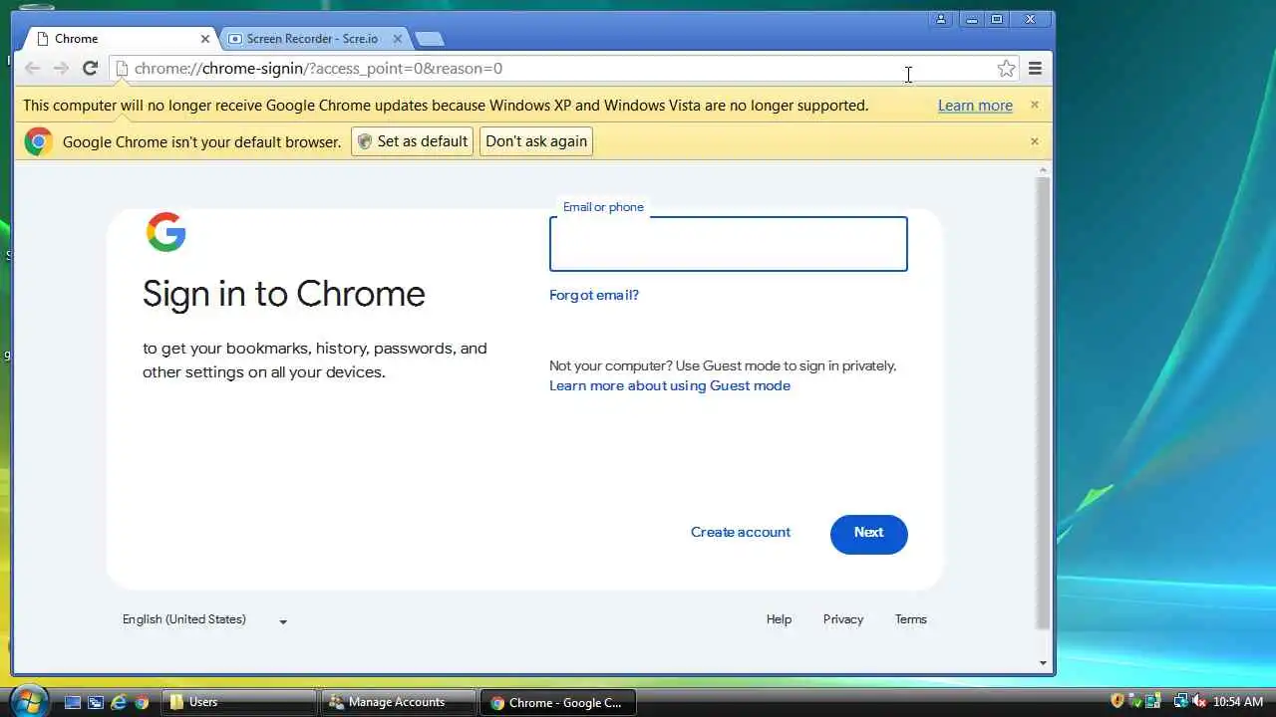
Task: Click the Switch between windows quick launch icon
Action: (x=96, y=702)
